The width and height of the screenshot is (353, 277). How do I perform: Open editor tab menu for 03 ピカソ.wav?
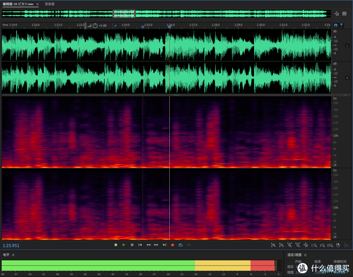pyautogui.click(x=37, y=4)
